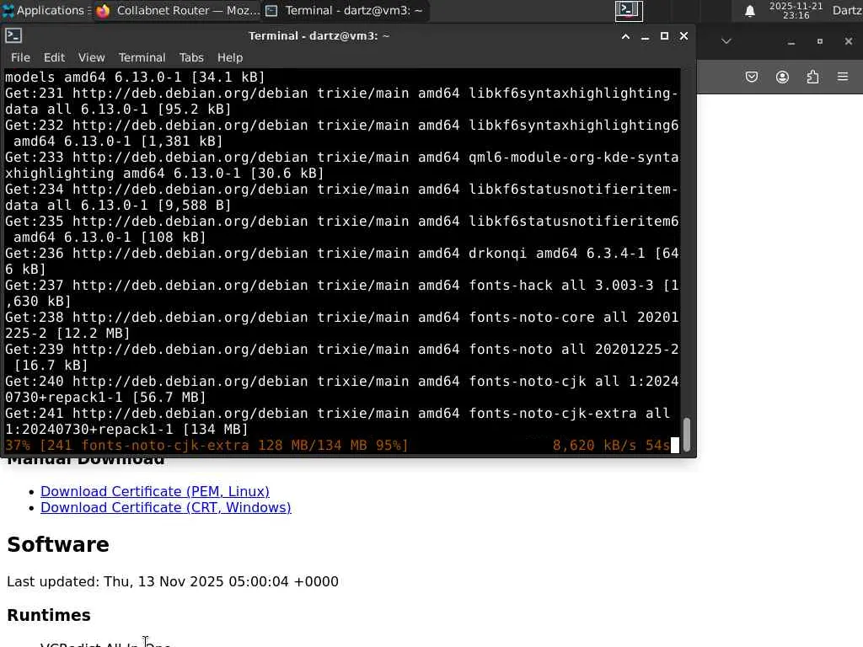Click the 8,620 kB/s download speed text

pyautogui.click(x=594, y=445)
